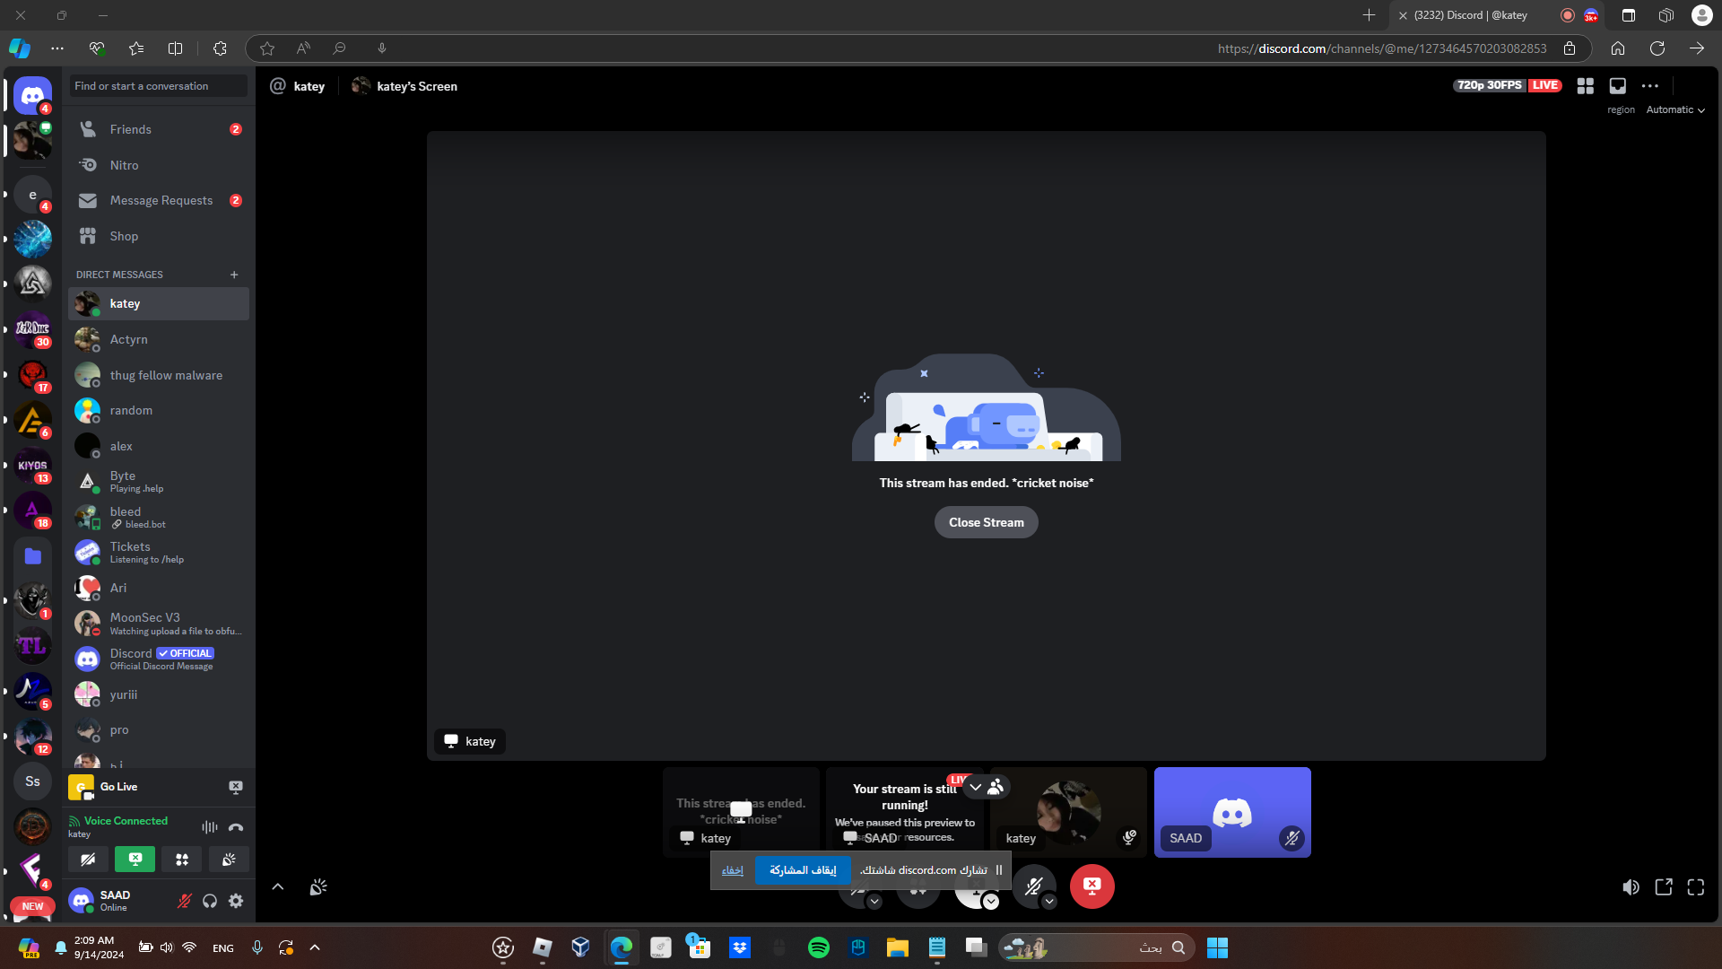
Task: Toggle deafen headphones in user panel
Action: 210,901
